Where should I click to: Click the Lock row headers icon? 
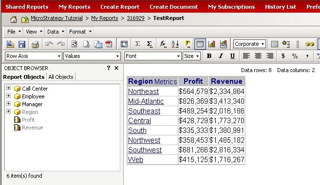coord(298,44)
